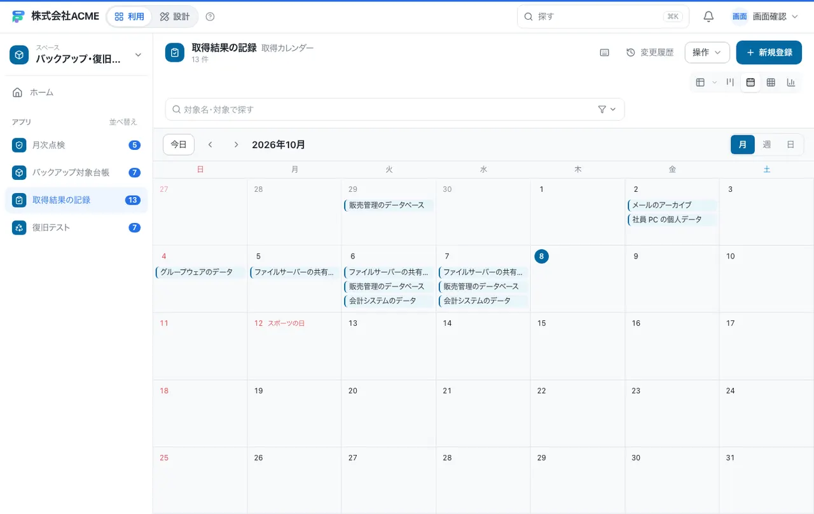Open the 復旧テスト app

coord(76,227)
